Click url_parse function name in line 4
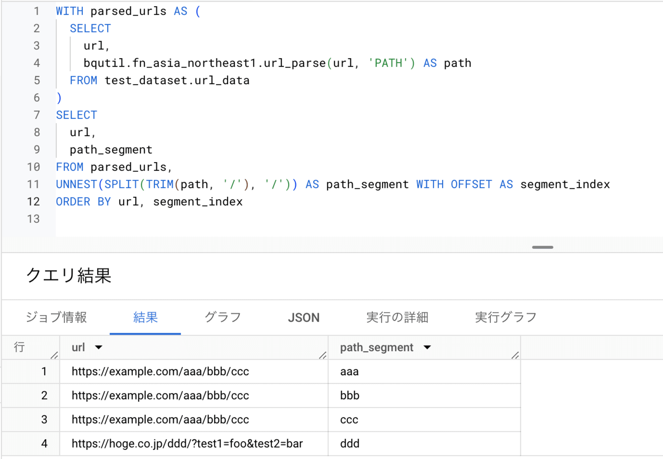663x459 pixels. (x=295, y=63)
